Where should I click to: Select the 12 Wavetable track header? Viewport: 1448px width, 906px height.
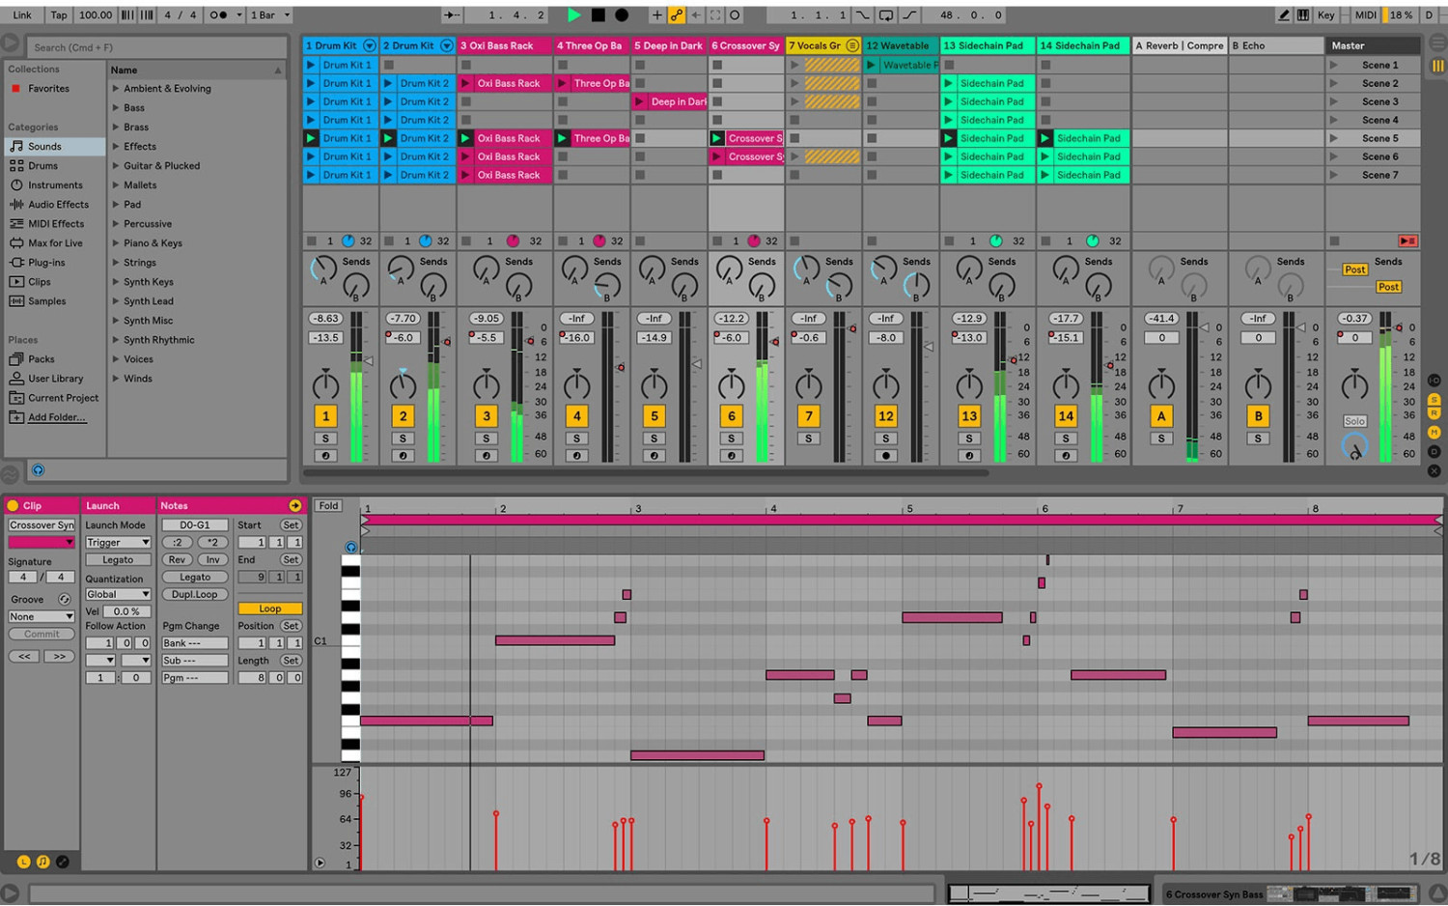[x=900, y=45]
